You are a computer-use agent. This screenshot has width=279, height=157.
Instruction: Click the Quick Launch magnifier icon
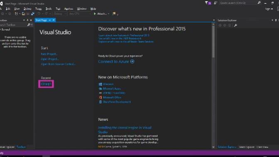(259, 2)
